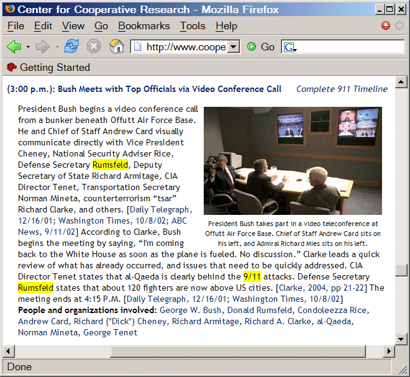Click the red update notification icon

(386, 25)
